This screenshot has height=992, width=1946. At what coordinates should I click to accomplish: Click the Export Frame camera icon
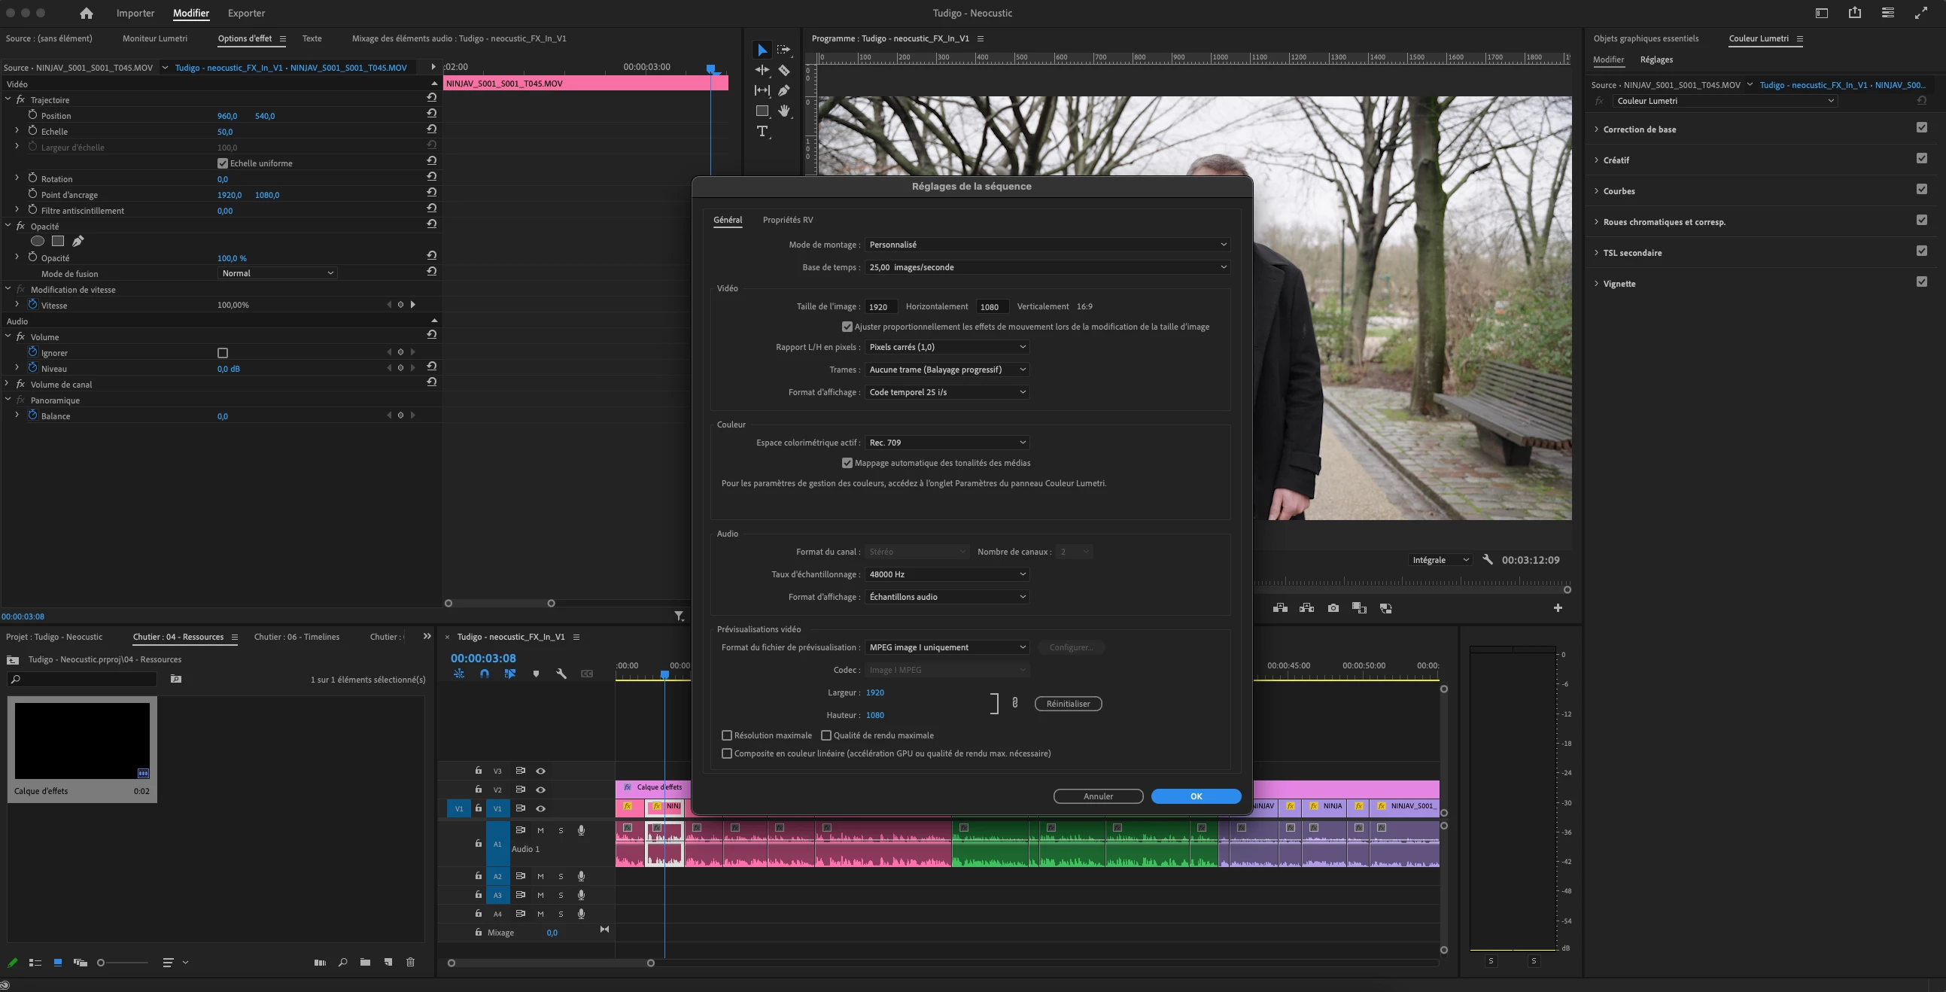click(x=1333, y=608)
